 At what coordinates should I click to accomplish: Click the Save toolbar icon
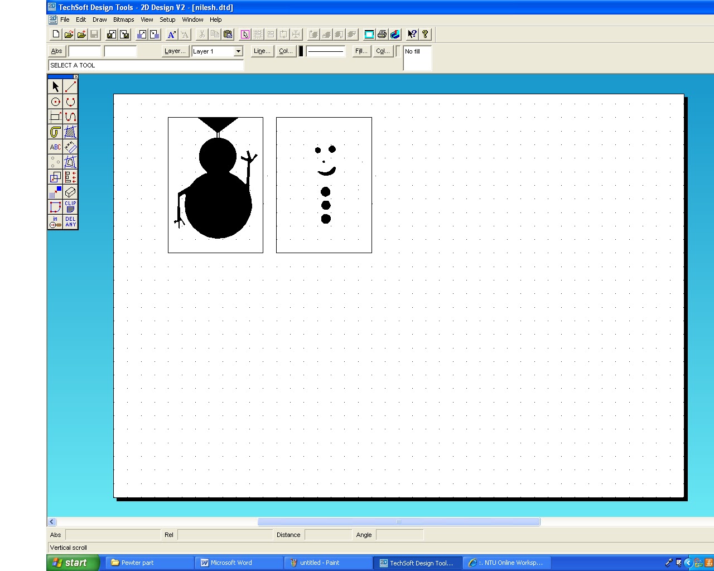(94, 34)
